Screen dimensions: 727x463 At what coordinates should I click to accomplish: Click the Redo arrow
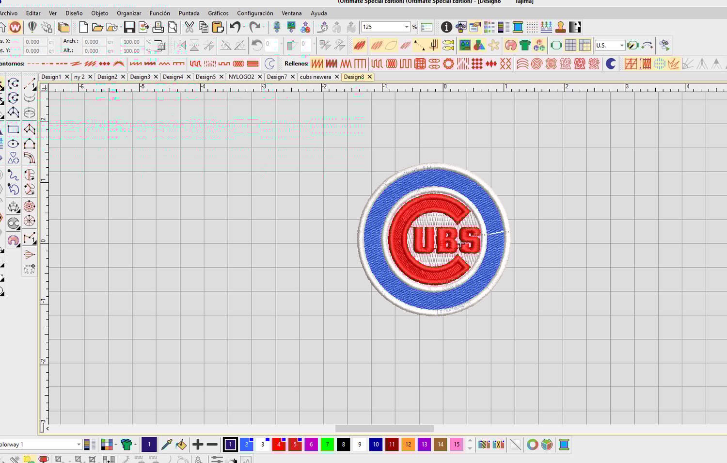[255, 27]
